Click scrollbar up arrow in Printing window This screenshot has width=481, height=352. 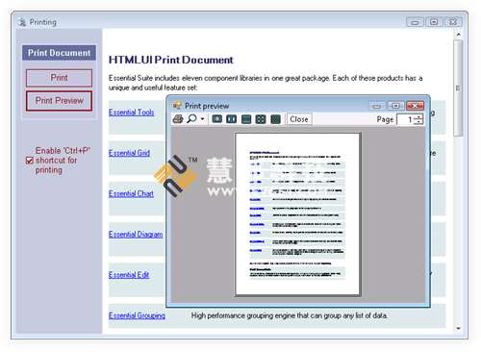point(458,35)
